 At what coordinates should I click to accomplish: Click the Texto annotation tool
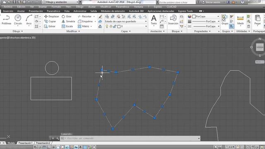tap(154, 20)
